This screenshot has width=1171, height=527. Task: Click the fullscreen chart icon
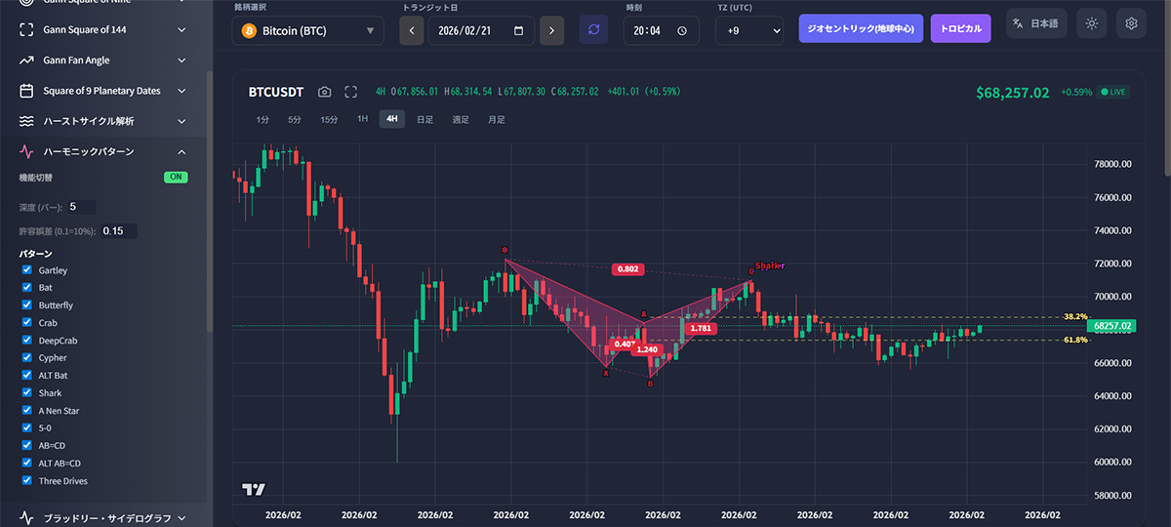point(351,92)
